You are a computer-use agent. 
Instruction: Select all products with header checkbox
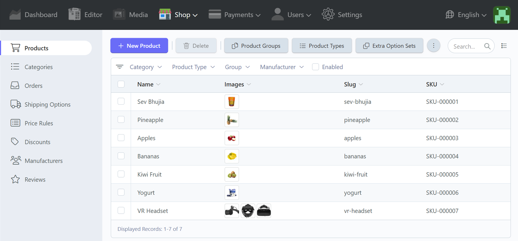(x=121, y=84)
